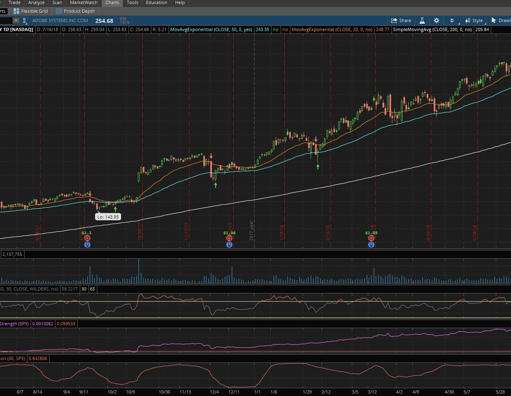Click the 1D NASDAQ chart label
Screen dimensions: 511x396
tap(17, 29)
